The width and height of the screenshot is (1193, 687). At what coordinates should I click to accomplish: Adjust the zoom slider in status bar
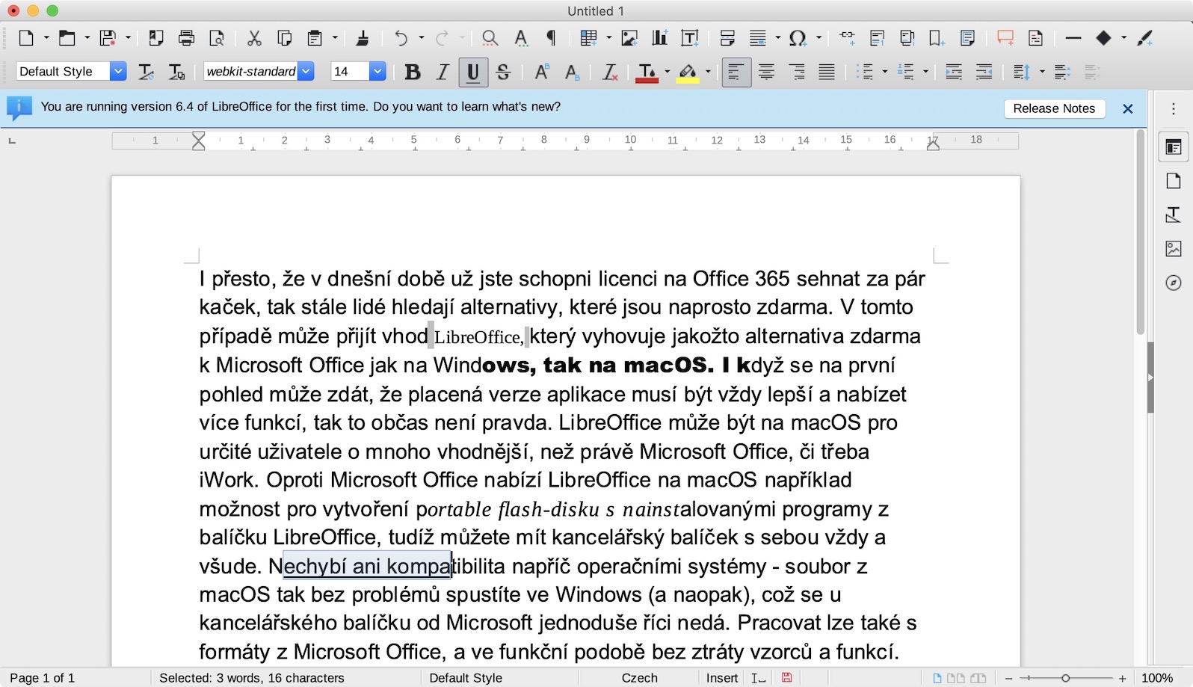pyautogui.click(x=1066, y=678)
